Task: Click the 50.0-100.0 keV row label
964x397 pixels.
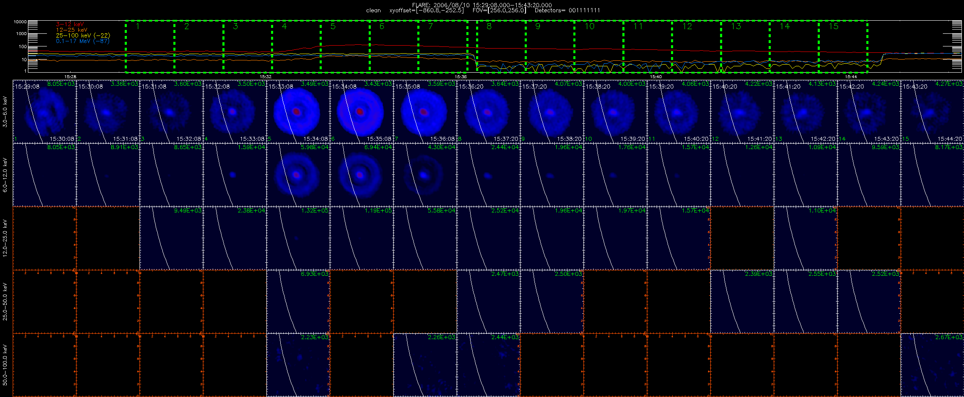Action: tap(5, 365)
